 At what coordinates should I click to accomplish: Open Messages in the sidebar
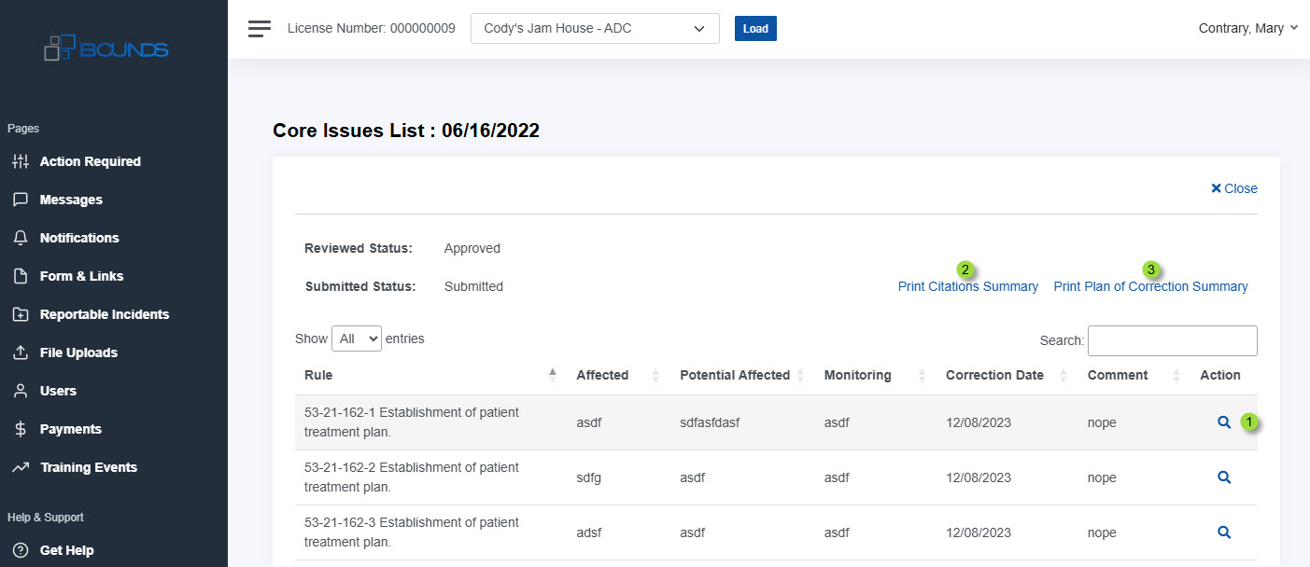click(71, 200)
